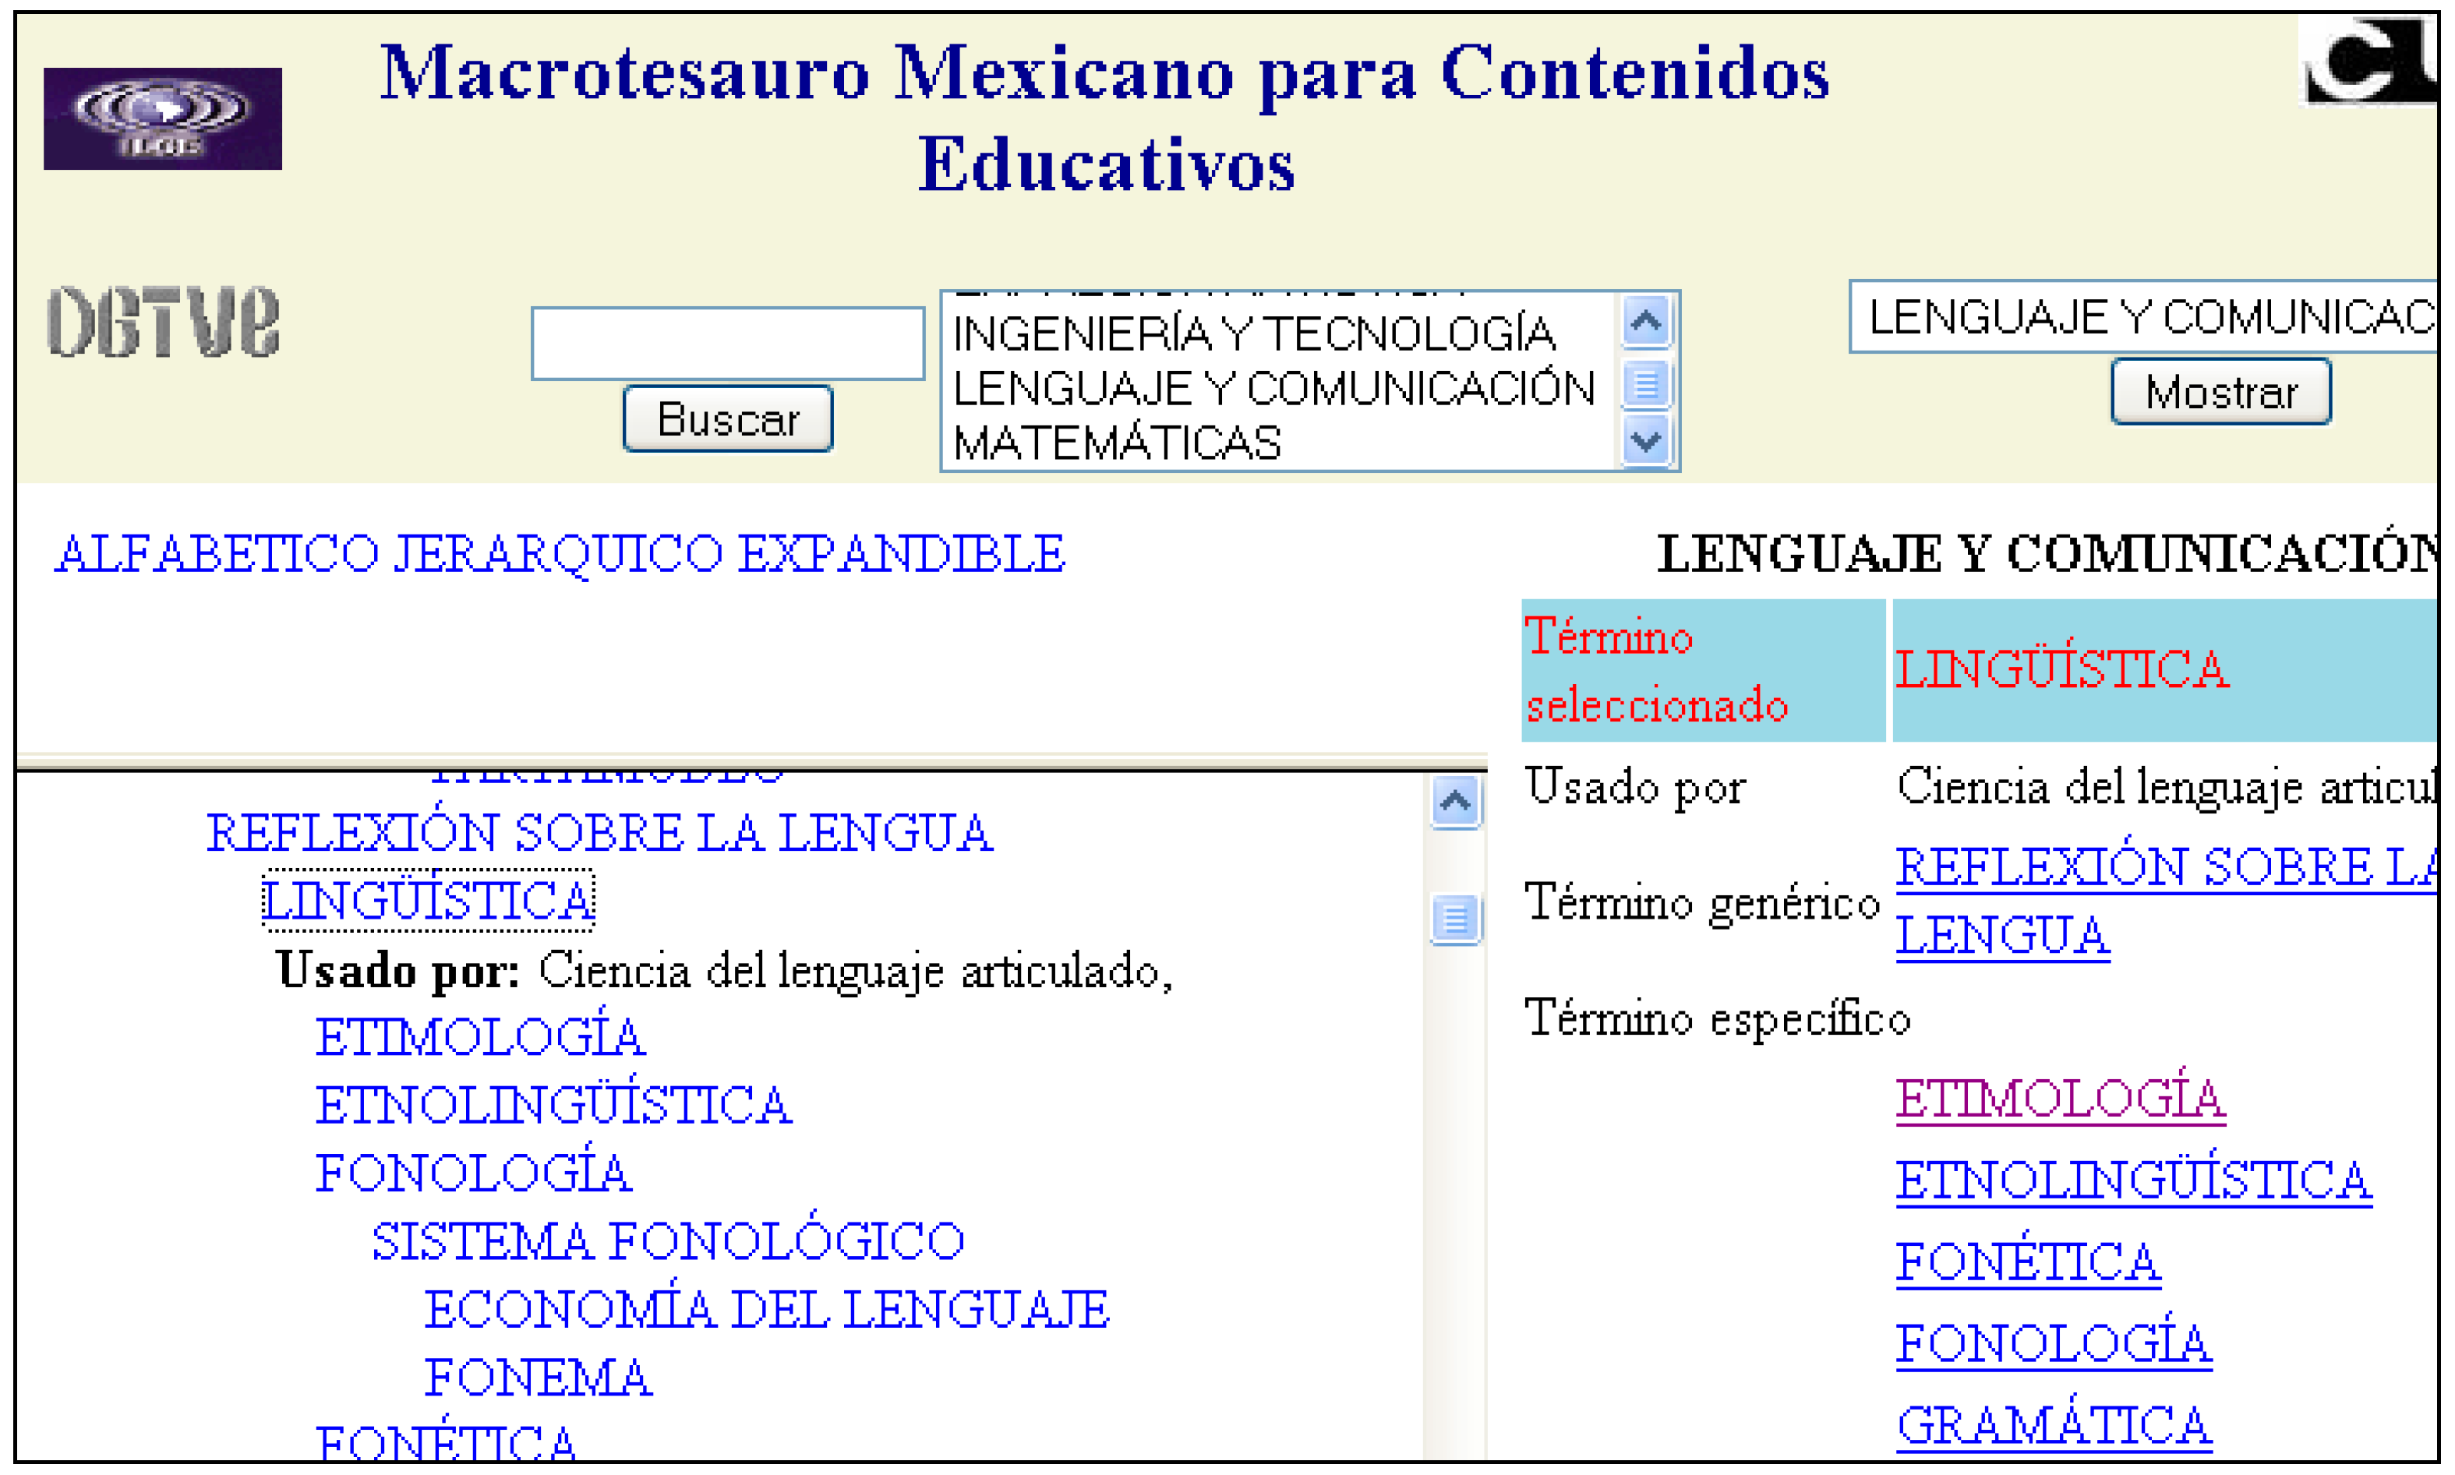The width and height of the screenshot is (2455, 1475).
Task: Open GRAMÁTICA link in detail panel
Action: pos(2054,1426)
